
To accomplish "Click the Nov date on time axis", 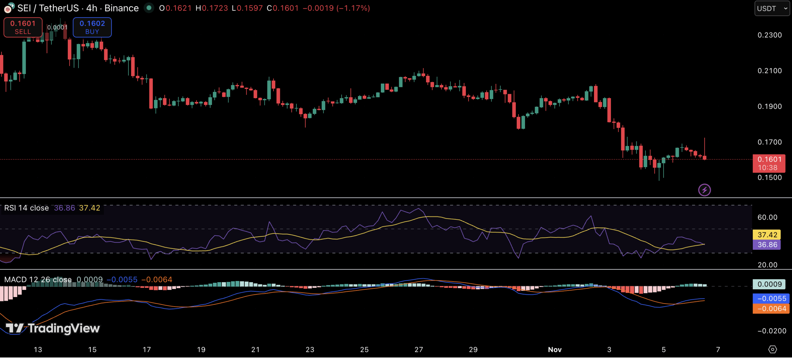I will pyautogui.click(x=554, y=349).
